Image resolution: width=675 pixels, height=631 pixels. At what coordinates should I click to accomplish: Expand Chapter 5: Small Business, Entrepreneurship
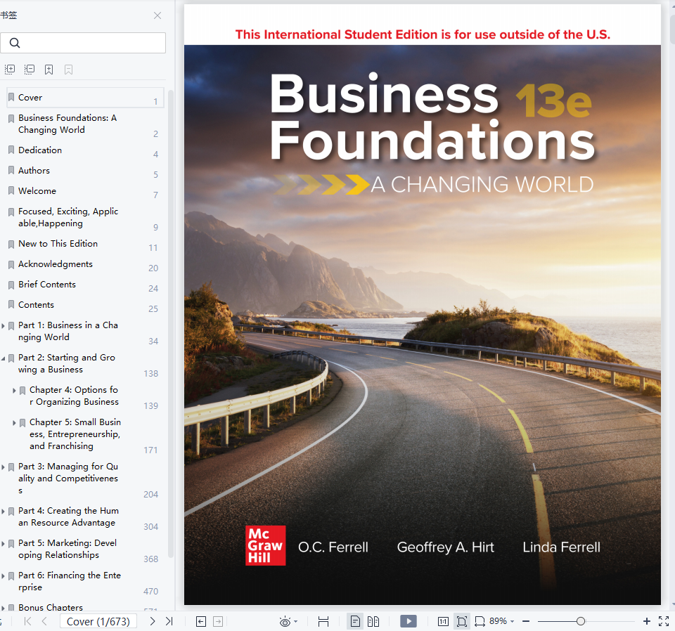14,423
